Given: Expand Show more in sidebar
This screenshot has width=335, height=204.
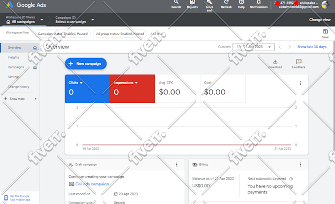Looking at the screenshot, I should coord(17,99).
